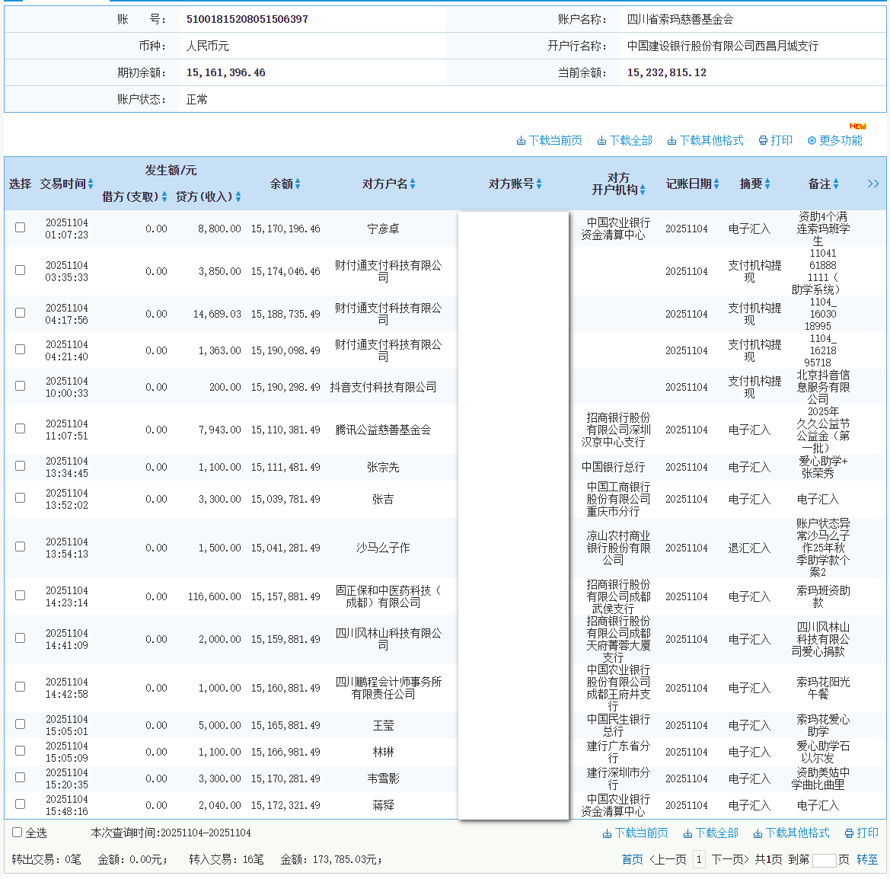
Task: Click the >> arrows to show more columns
Action: tap(873, 184)
